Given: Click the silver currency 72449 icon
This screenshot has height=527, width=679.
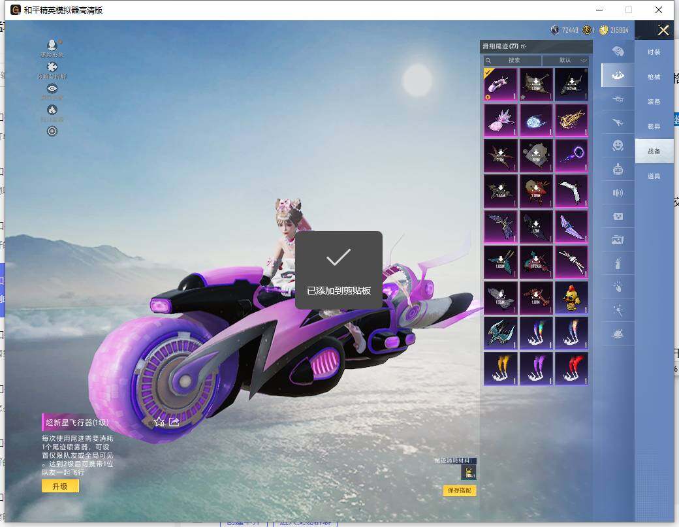Looking at the screenshot, I should click(x=555, y=30).
